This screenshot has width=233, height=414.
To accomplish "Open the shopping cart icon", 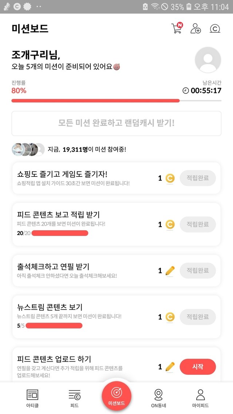I will click(x=177, y=29).
